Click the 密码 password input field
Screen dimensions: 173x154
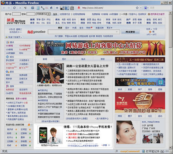tap(31, 14)
